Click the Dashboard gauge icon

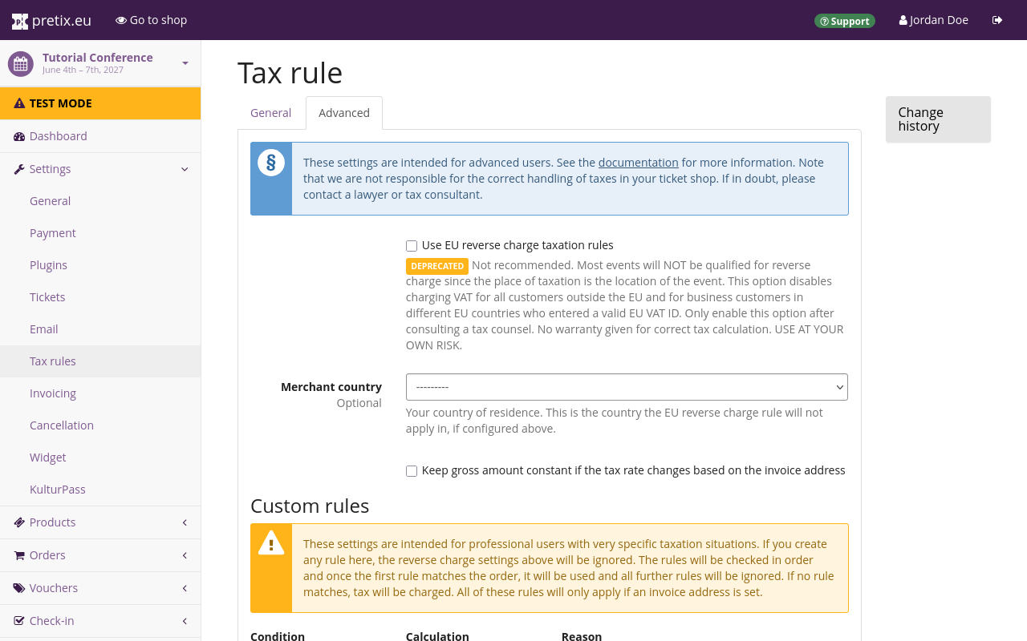pos(19,136)
